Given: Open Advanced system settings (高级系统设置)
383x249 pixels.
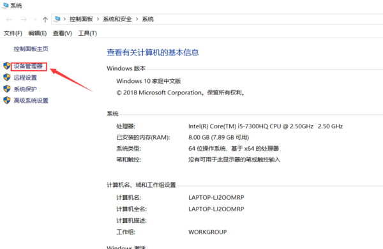Looking at the screenshot, I should (31, 100).
